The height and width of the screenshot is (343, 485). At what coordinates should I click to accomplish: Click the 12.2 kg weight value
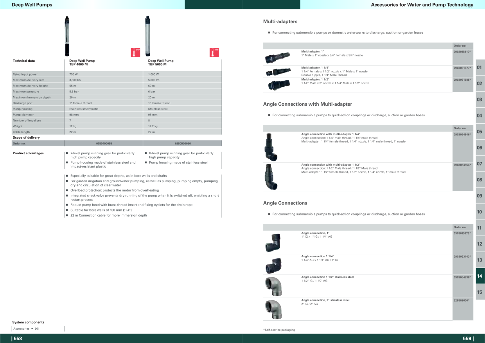click(x=153, y=126)
